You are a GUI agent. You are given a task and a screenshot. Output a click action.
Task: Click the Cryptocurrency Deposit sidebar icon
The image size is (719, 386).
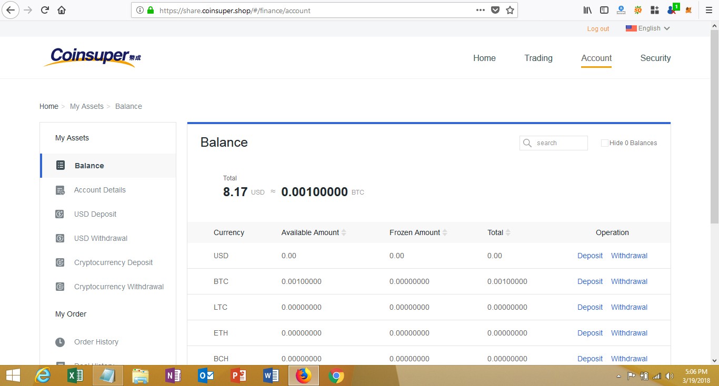pos(60,262)
